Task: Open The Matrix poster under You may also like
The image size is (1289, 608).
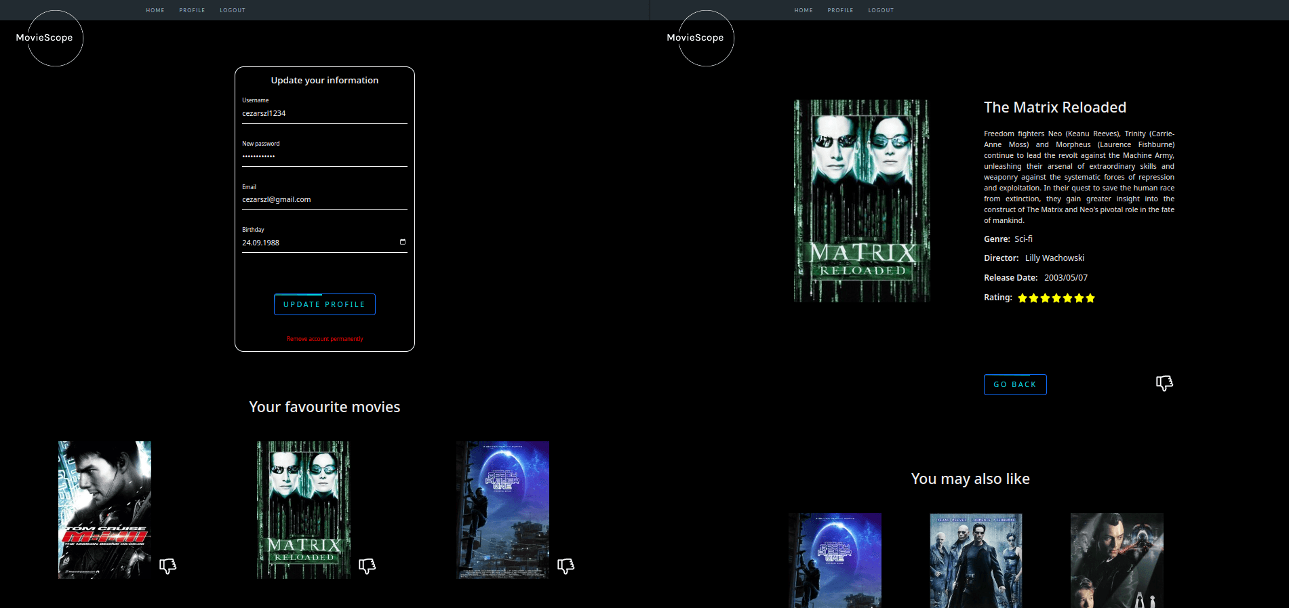Action: [976, 561]
